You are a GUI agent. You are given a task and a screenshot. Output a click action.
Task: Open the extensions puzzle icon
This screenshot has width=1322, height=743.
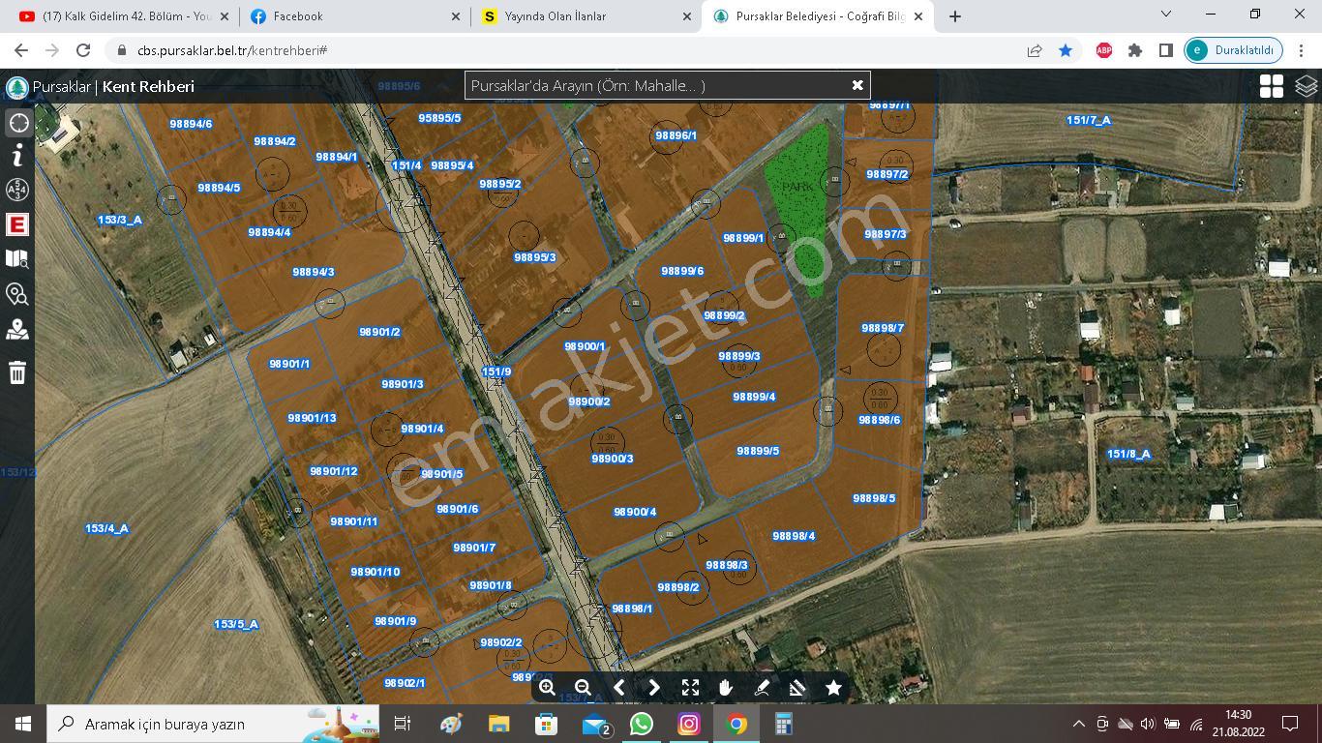1135,50
